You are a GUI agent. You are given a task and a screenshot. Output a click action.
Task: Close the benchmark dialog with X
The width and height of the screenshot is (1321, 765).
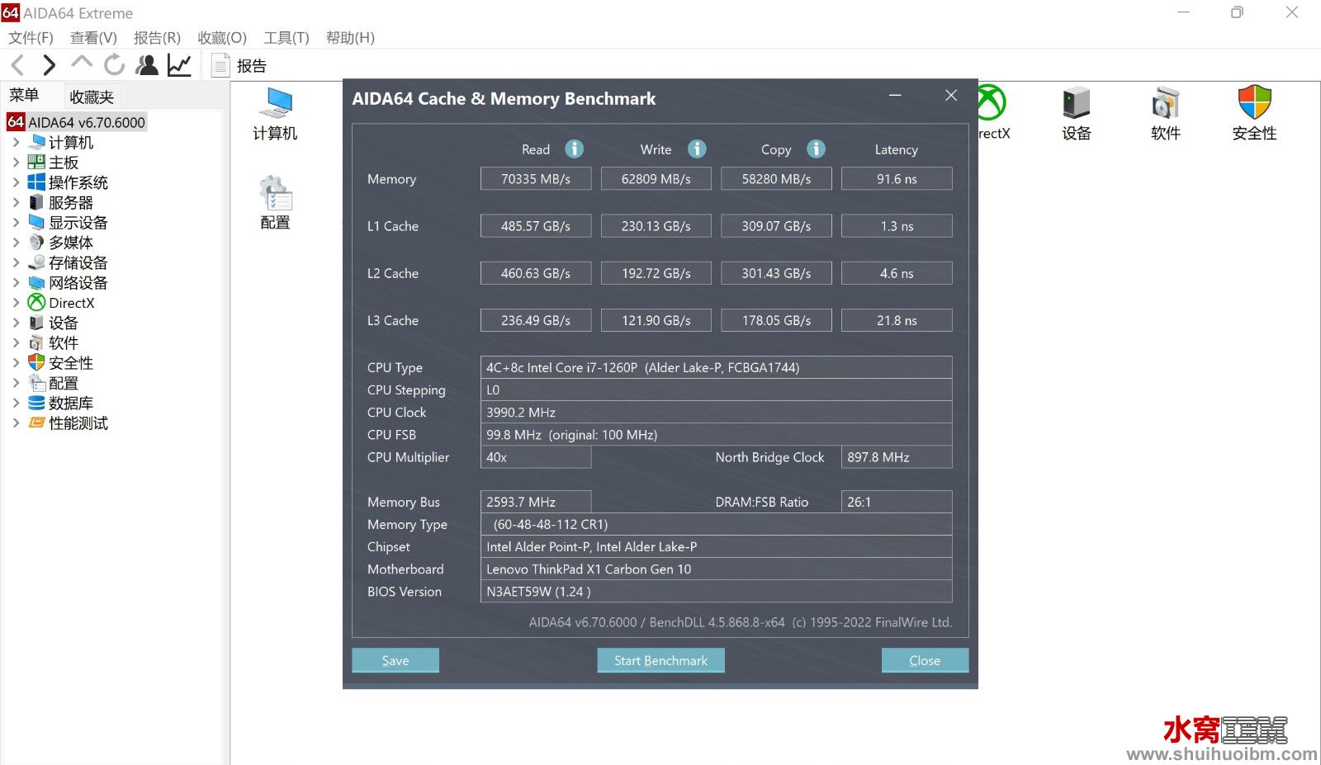coord(951,96)
